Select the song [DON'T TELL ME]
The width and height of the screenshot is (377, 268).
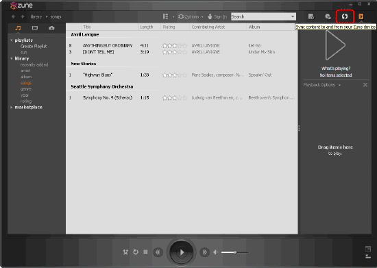click(x=98, y=52)
